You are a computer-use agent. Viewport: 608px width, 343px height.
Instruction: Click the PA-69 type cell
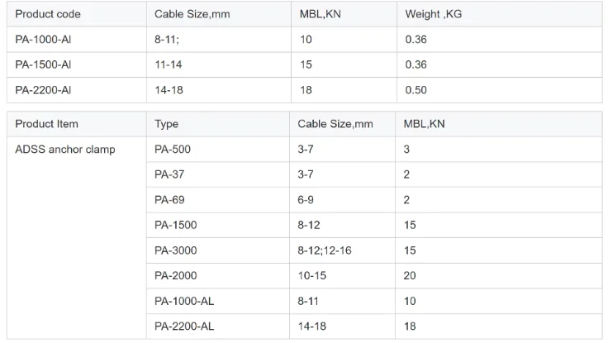169,199
